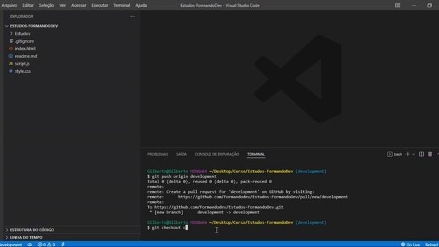This screenshot has height=247, width=439.
Task: Open readme.md file
Action: pyautogui.click(x=26, y=56)
